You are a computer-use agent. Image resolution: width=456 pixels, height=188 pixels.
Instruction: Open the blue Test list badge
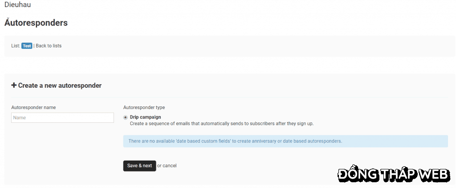pyautogui.click(x=27, y=46)
